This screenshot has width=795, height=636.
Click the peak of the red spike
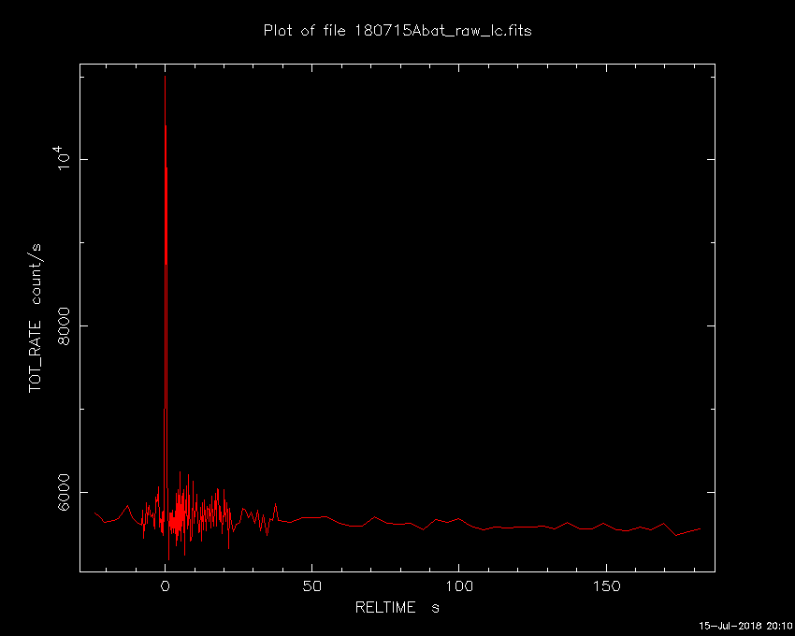[x=165, y=76]
